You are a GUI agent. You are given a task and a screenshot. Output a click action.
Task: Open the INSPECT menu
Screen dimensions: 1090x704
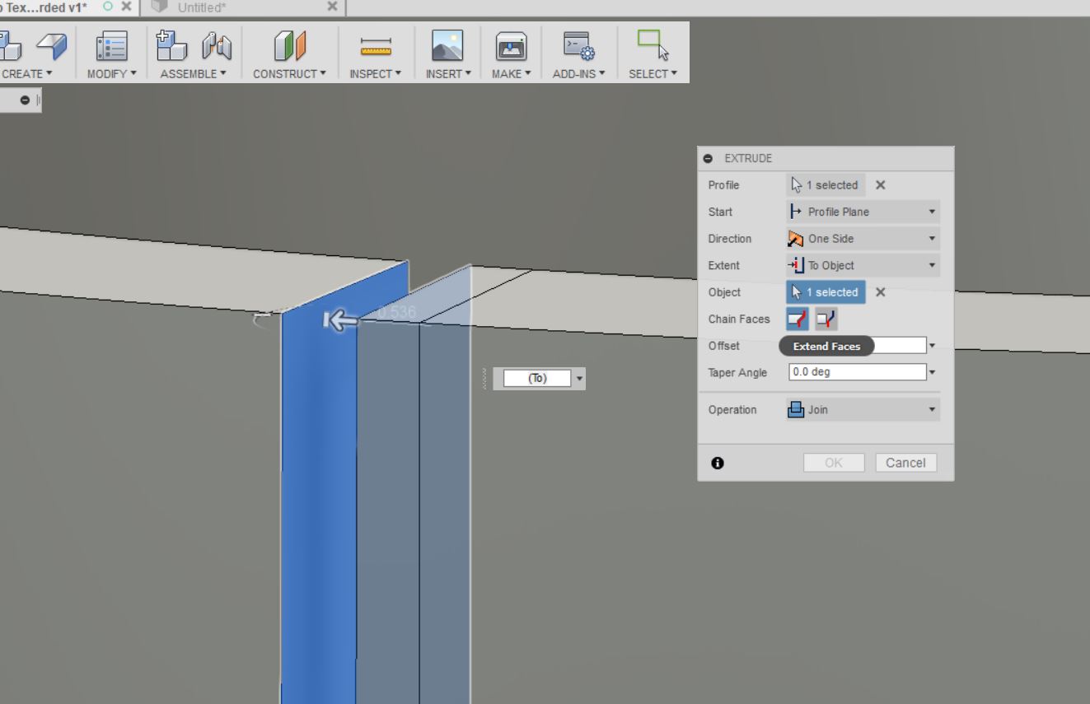376,74
